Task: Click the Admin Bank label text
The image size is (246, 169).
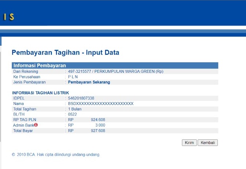Action: click(x=23, y=125)
